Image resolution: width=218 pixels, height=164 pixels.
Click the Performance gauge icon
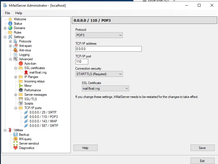(x=21, y=90)
